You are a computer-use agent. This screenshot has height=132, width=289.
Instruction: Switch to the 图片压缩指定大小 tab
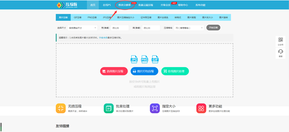coord(126,17)
